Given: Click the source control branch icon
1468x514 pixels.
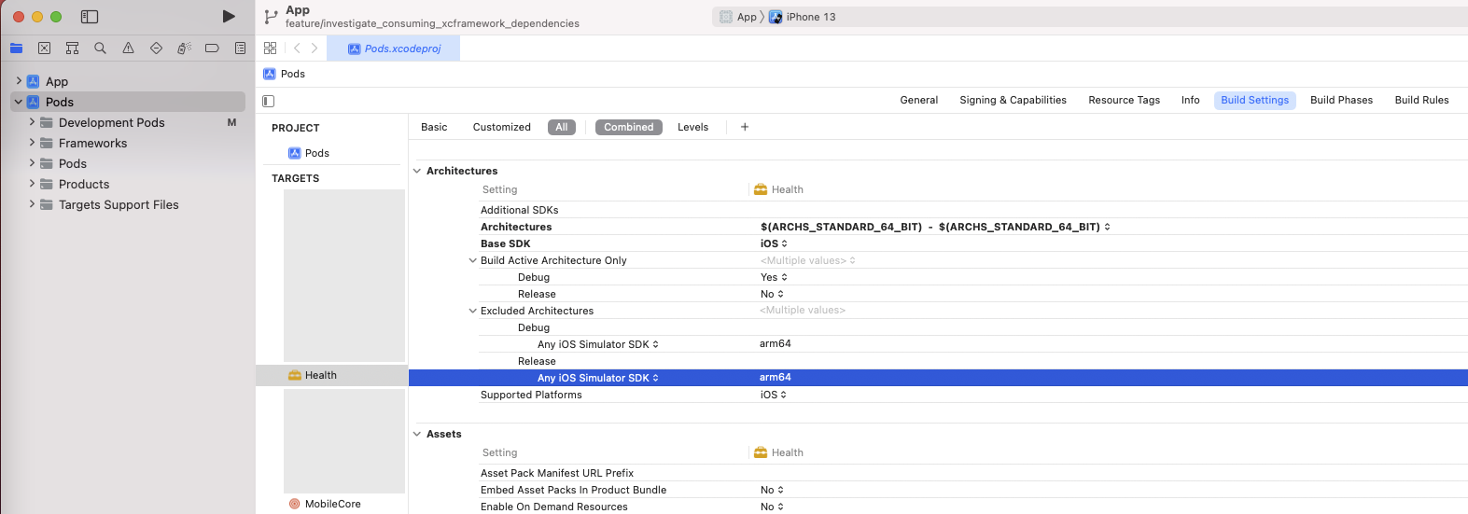Looking at the screenshot, I should (x=271, y=17).
